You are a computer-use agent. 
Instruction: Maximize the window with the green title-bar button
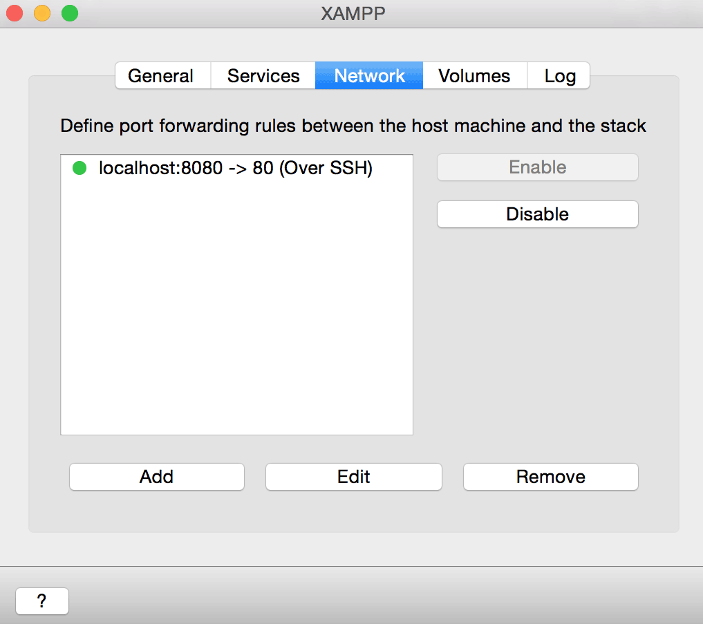point(70,13)
